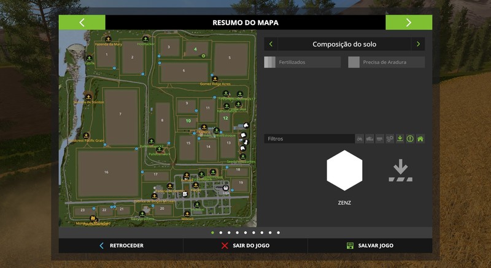
Task: Select the Gomez Ridge Acres marker
Action: pyautogui.click(x=215, y=79)
